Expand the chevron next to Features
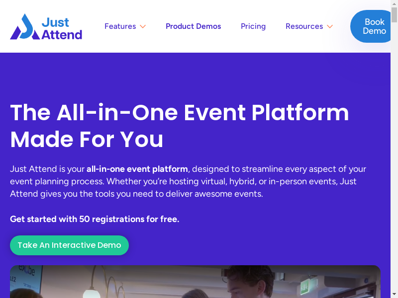This screenshot has width=398, height=298. point(143,26)
